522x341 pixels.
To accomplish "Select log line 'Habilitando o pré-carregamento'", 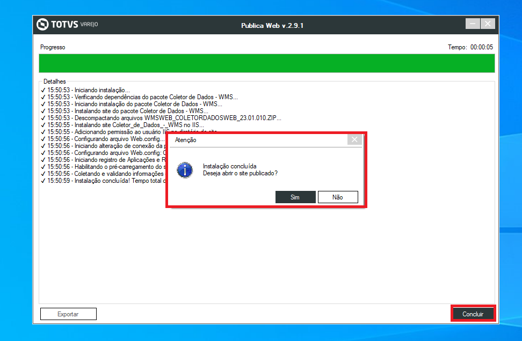I will coord(103,167).
